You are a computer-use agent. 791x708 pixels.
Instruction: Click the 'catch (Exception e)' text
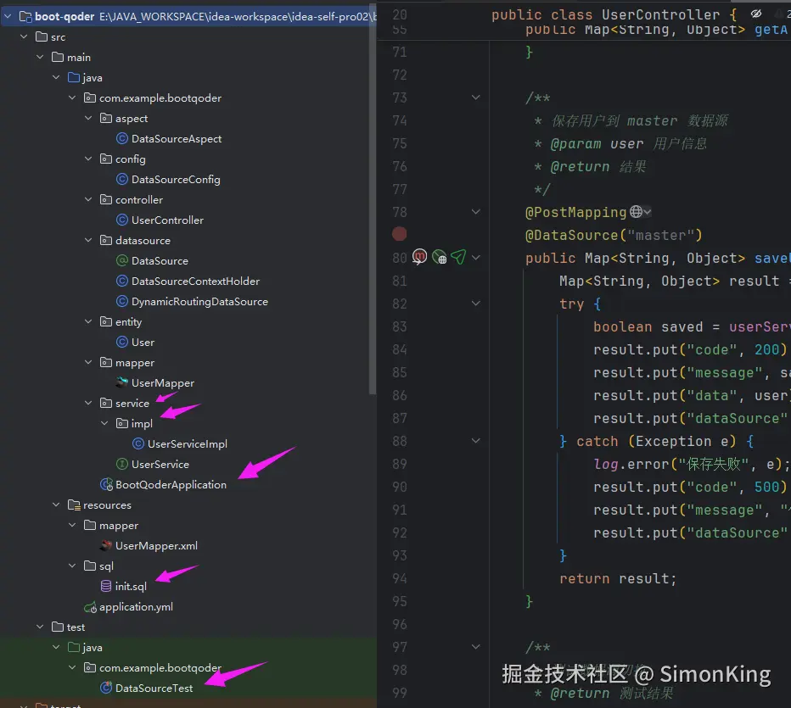(656, 442)
